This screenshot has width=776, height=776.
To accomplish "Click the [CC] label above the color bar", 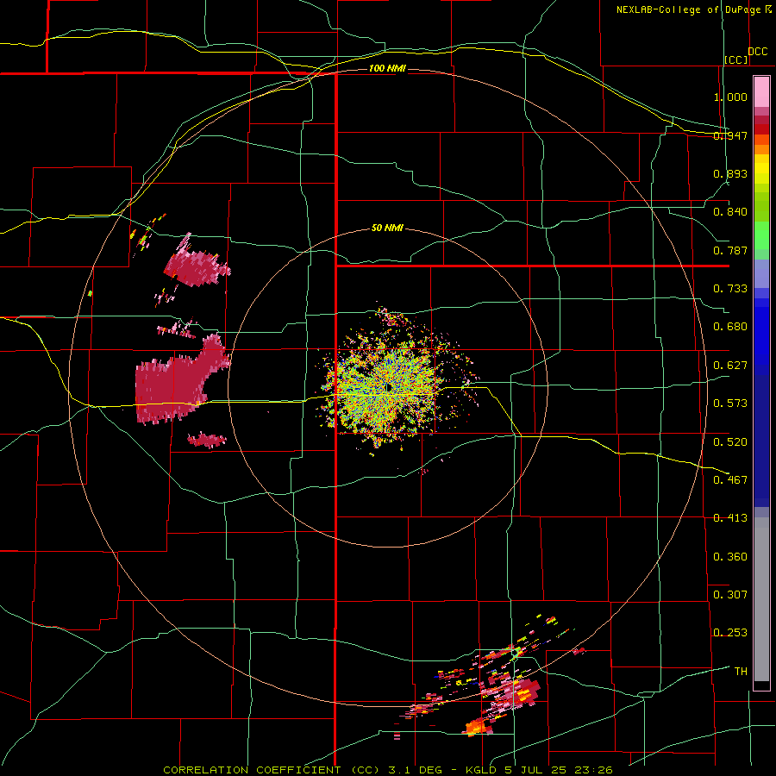I will [736, 59].
